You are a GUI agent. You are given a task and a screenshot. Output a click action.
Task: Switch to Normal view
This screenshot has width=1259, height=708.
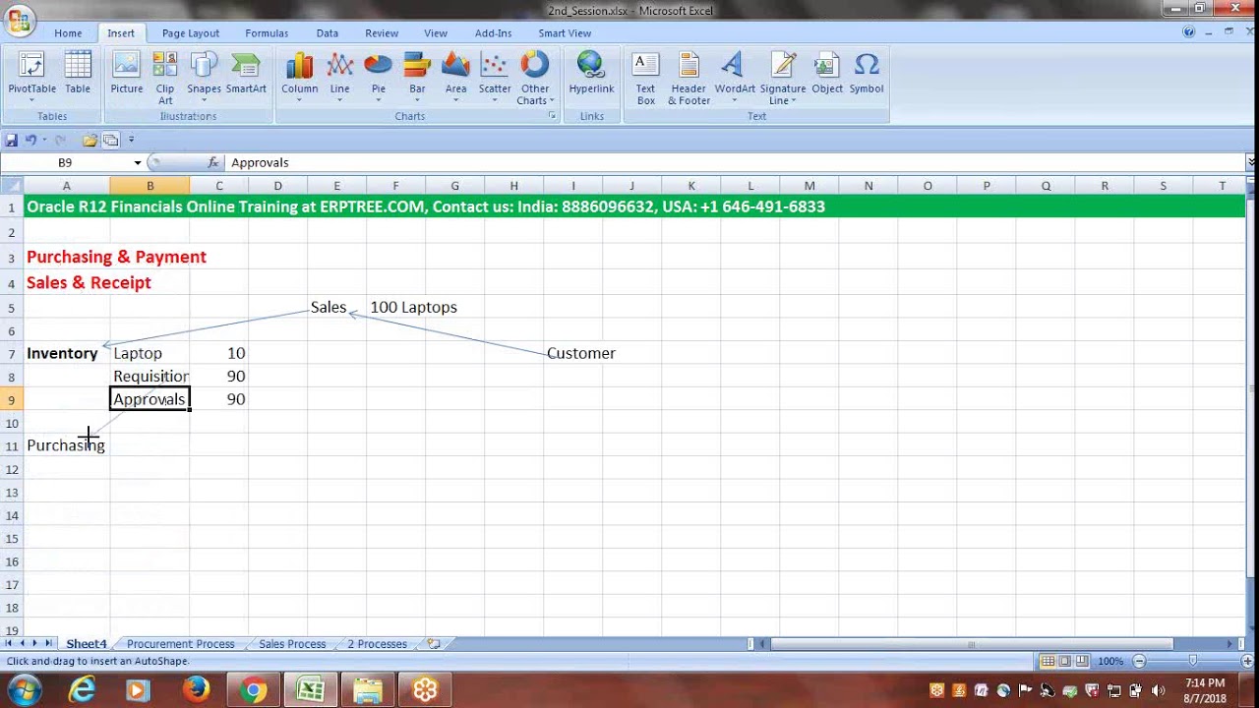[1048, 661]
